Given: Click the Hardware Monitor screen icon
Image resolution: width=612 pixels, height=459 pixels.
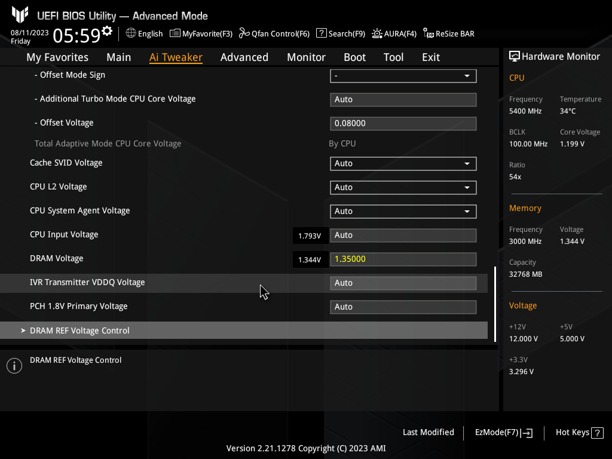Looking at the screenshot, I should tap(515, 56).
